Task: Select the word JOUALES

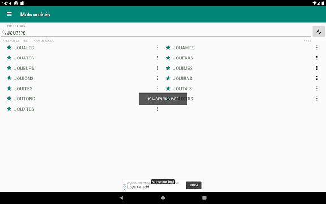Action: point(24,48)
